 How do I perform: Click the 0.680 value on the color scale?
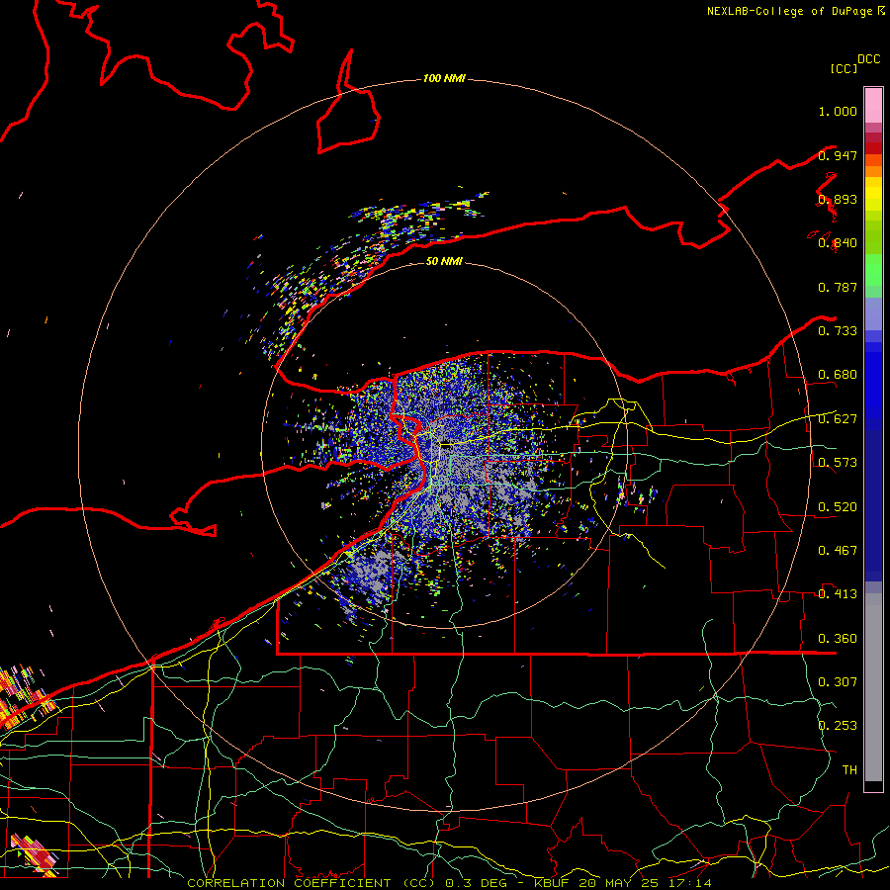[838, 375]
